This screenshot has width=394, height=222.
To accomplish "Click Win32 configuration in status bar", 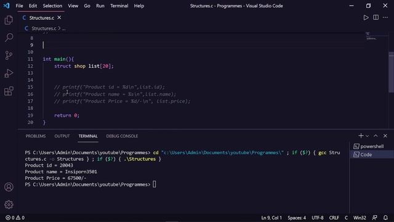I will [x=360, y=218].
